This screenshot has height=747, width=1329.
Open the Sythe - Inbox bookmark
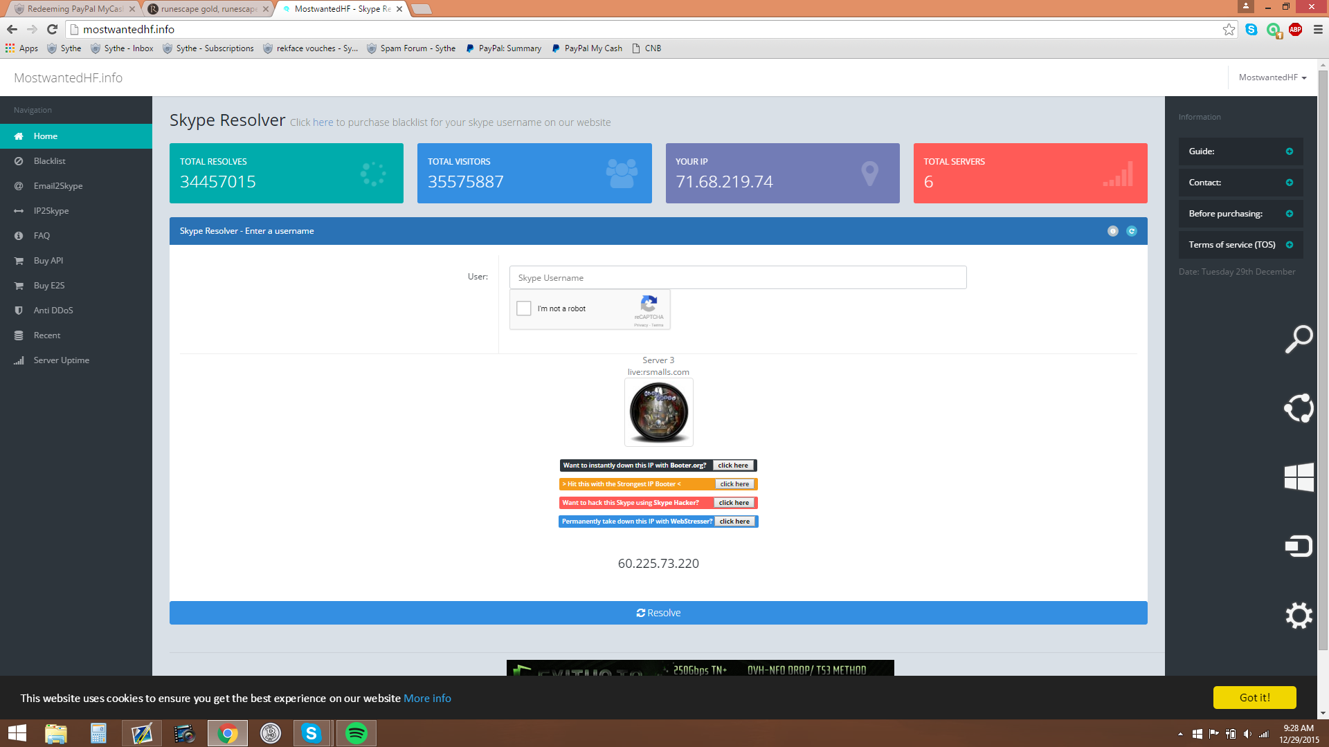click(x=122, y=48)
